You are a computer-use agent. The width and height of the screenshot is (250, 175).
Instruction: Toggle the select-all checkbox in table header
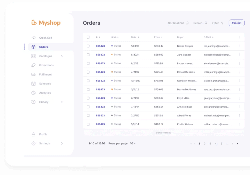coord(88,37)
